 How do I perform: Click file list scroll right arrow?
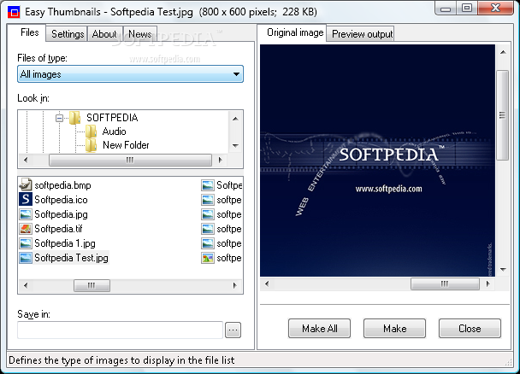click(x=235, y=285)
